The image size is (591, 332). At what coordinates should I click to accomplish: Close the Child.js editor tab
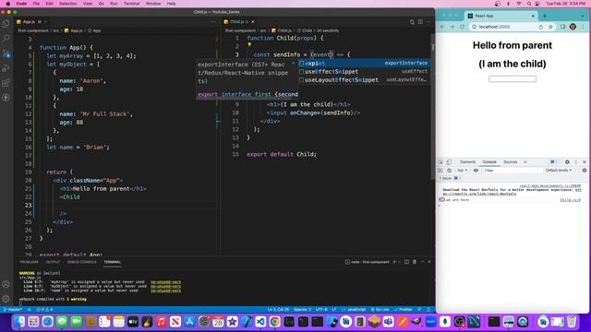(252, 22)
